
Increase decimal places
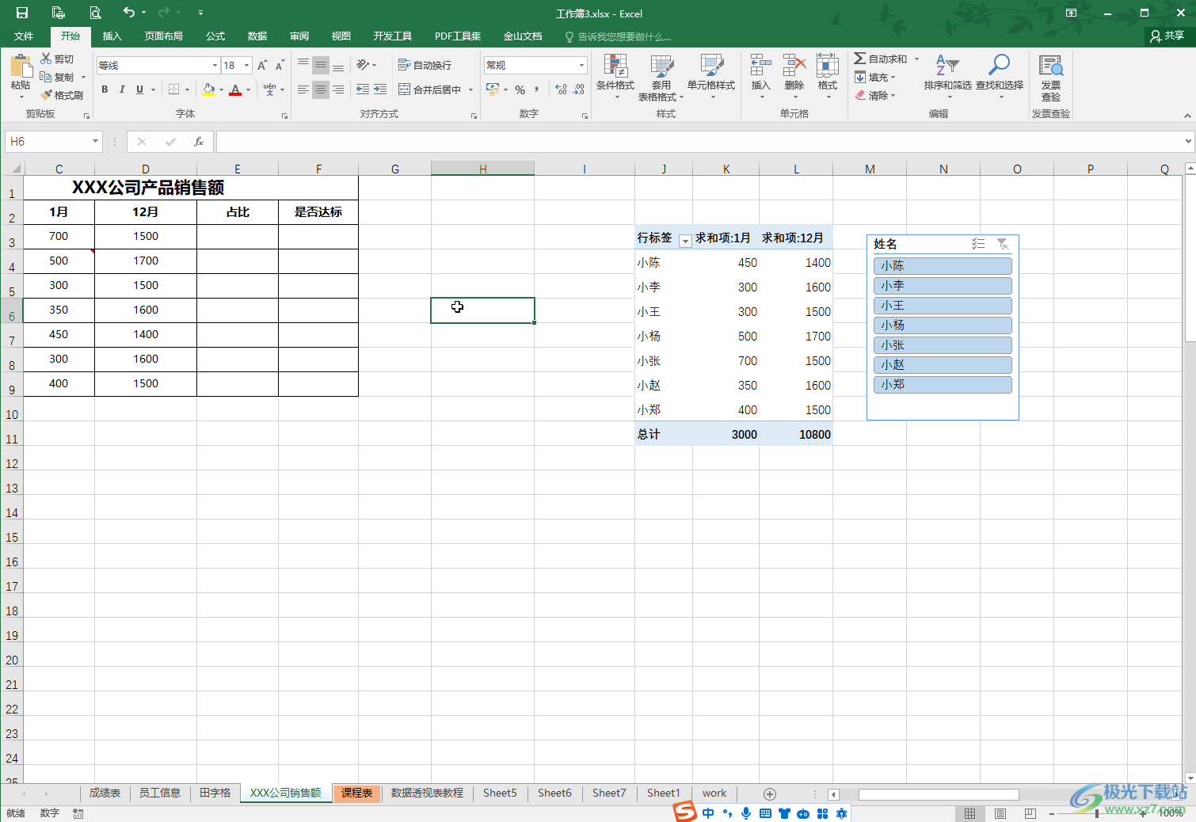tap(561, 89)
